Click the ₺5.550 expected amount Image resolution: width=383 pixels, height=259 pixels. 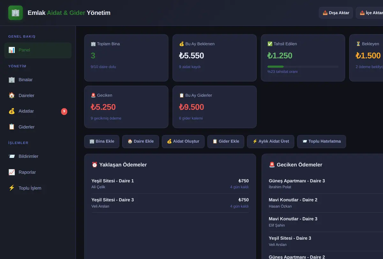[x=191, y=56]
